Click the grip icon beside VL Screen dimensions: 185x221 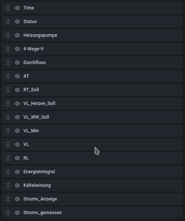click(8, 144)
